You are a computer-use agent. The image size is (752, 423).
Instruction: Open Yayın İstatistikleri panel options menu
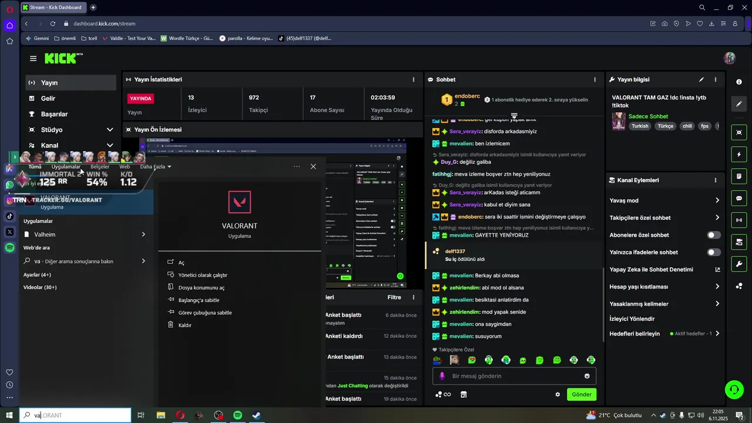coord(414,79)
